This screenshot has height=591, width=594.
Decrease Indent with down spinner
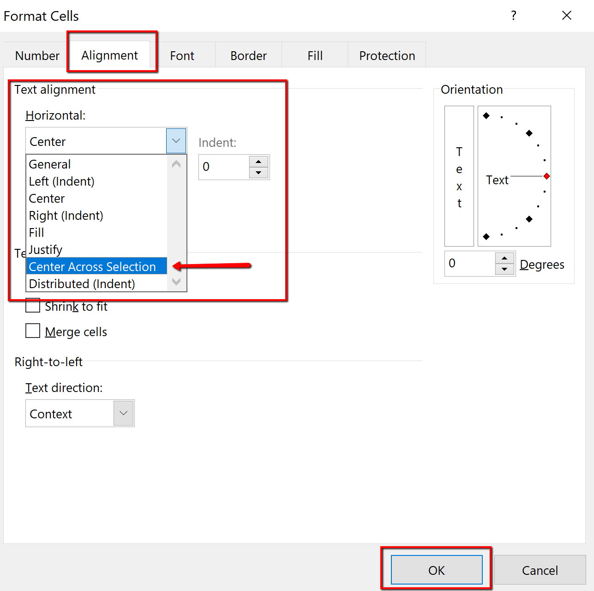(x=258, y=173)
